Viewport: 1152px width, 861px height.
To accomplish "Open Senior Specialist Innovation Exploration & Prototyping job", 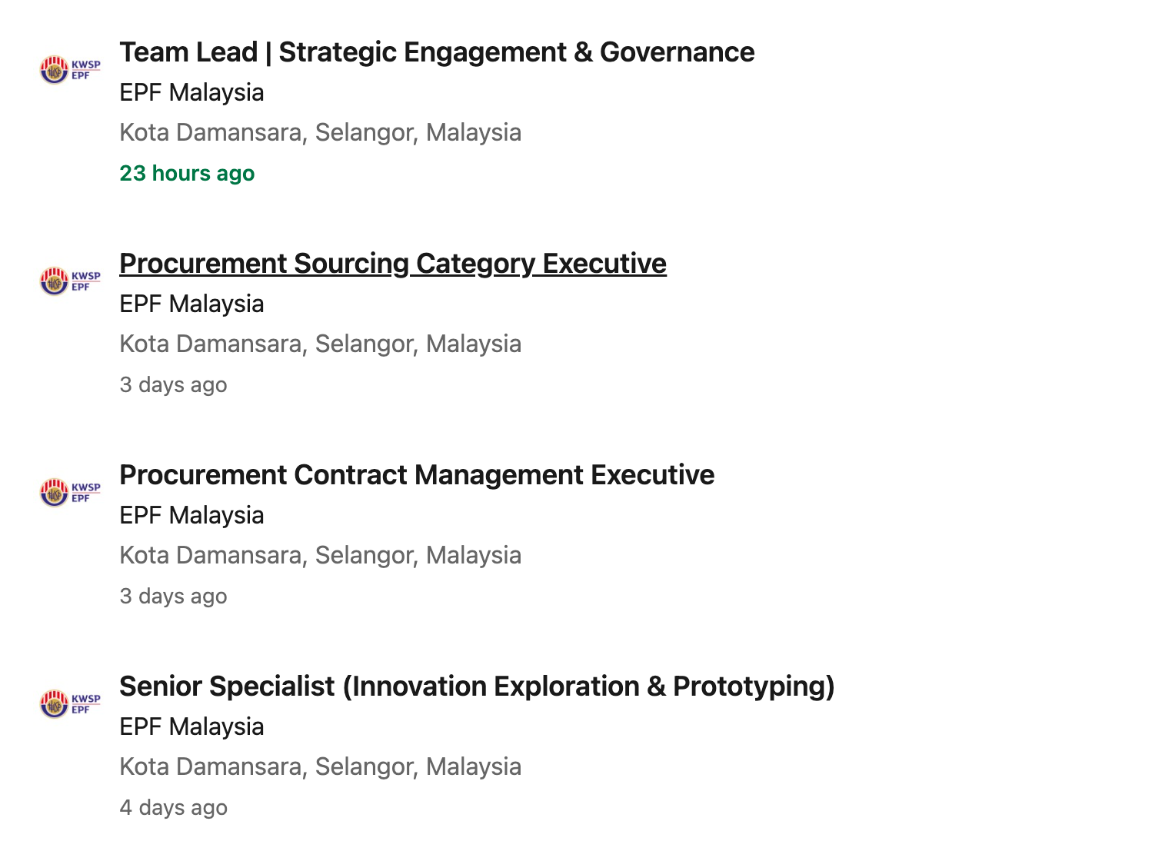I will (477, 686).
